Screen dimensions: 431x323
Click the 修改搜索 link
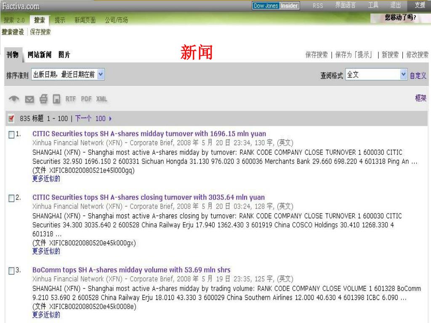417,55
